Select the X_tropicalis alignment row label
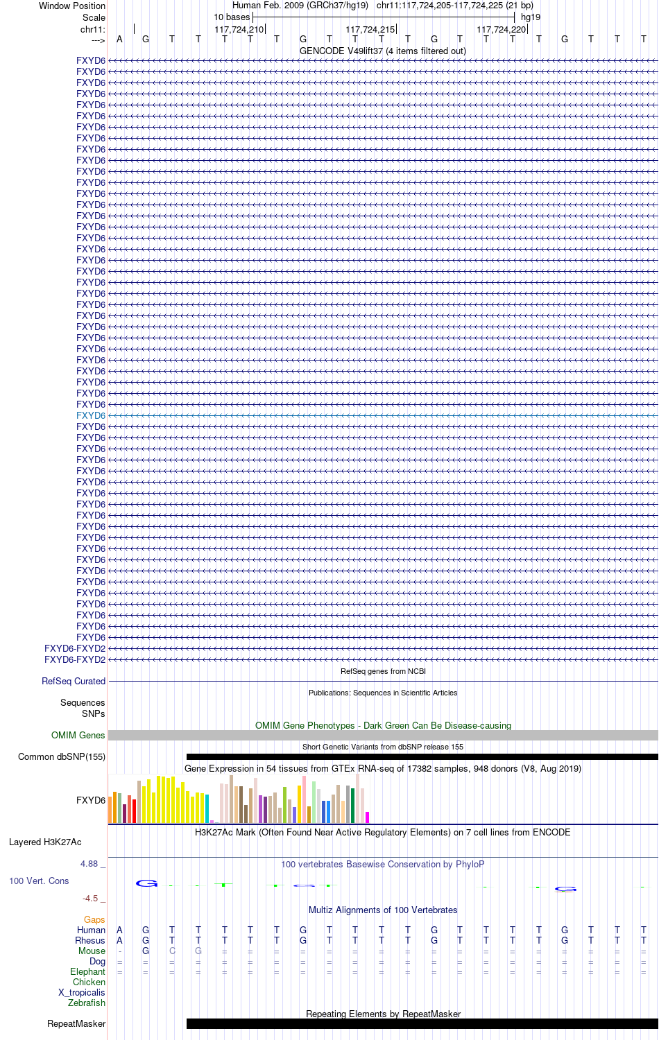The image size is (659, 1040). 82,992
